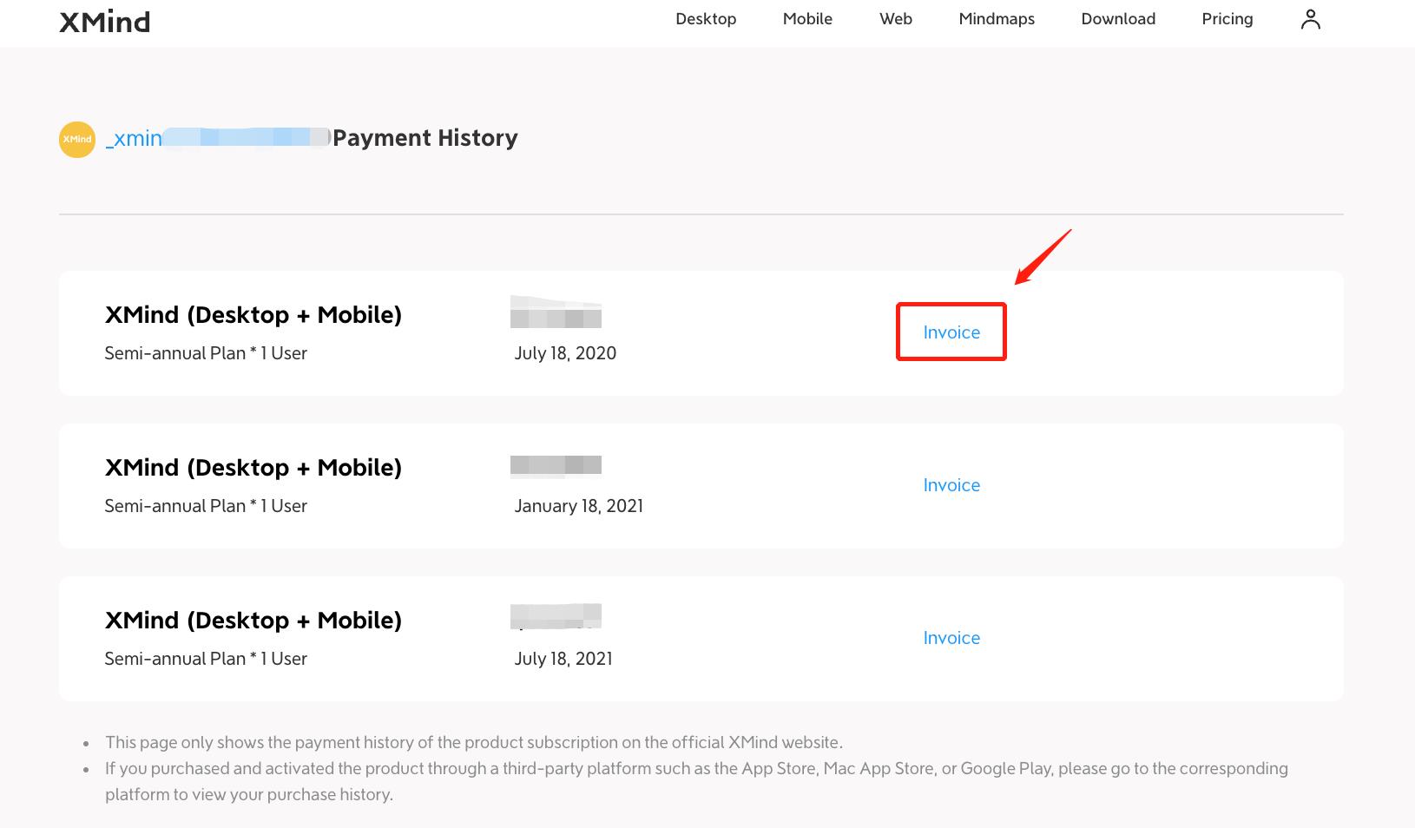Click Invoice for July 18, 2021 payment
1415x828 pixels.
tap(951, 638)
